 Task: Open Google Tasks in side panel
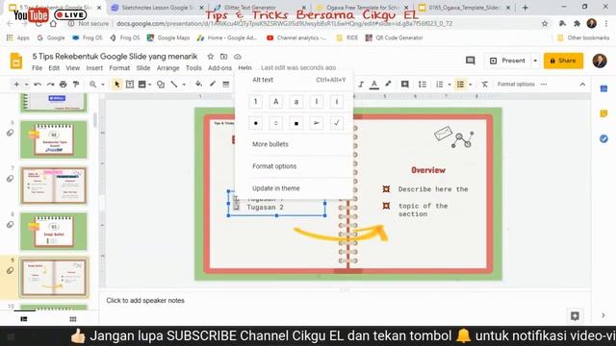(603, 138)
